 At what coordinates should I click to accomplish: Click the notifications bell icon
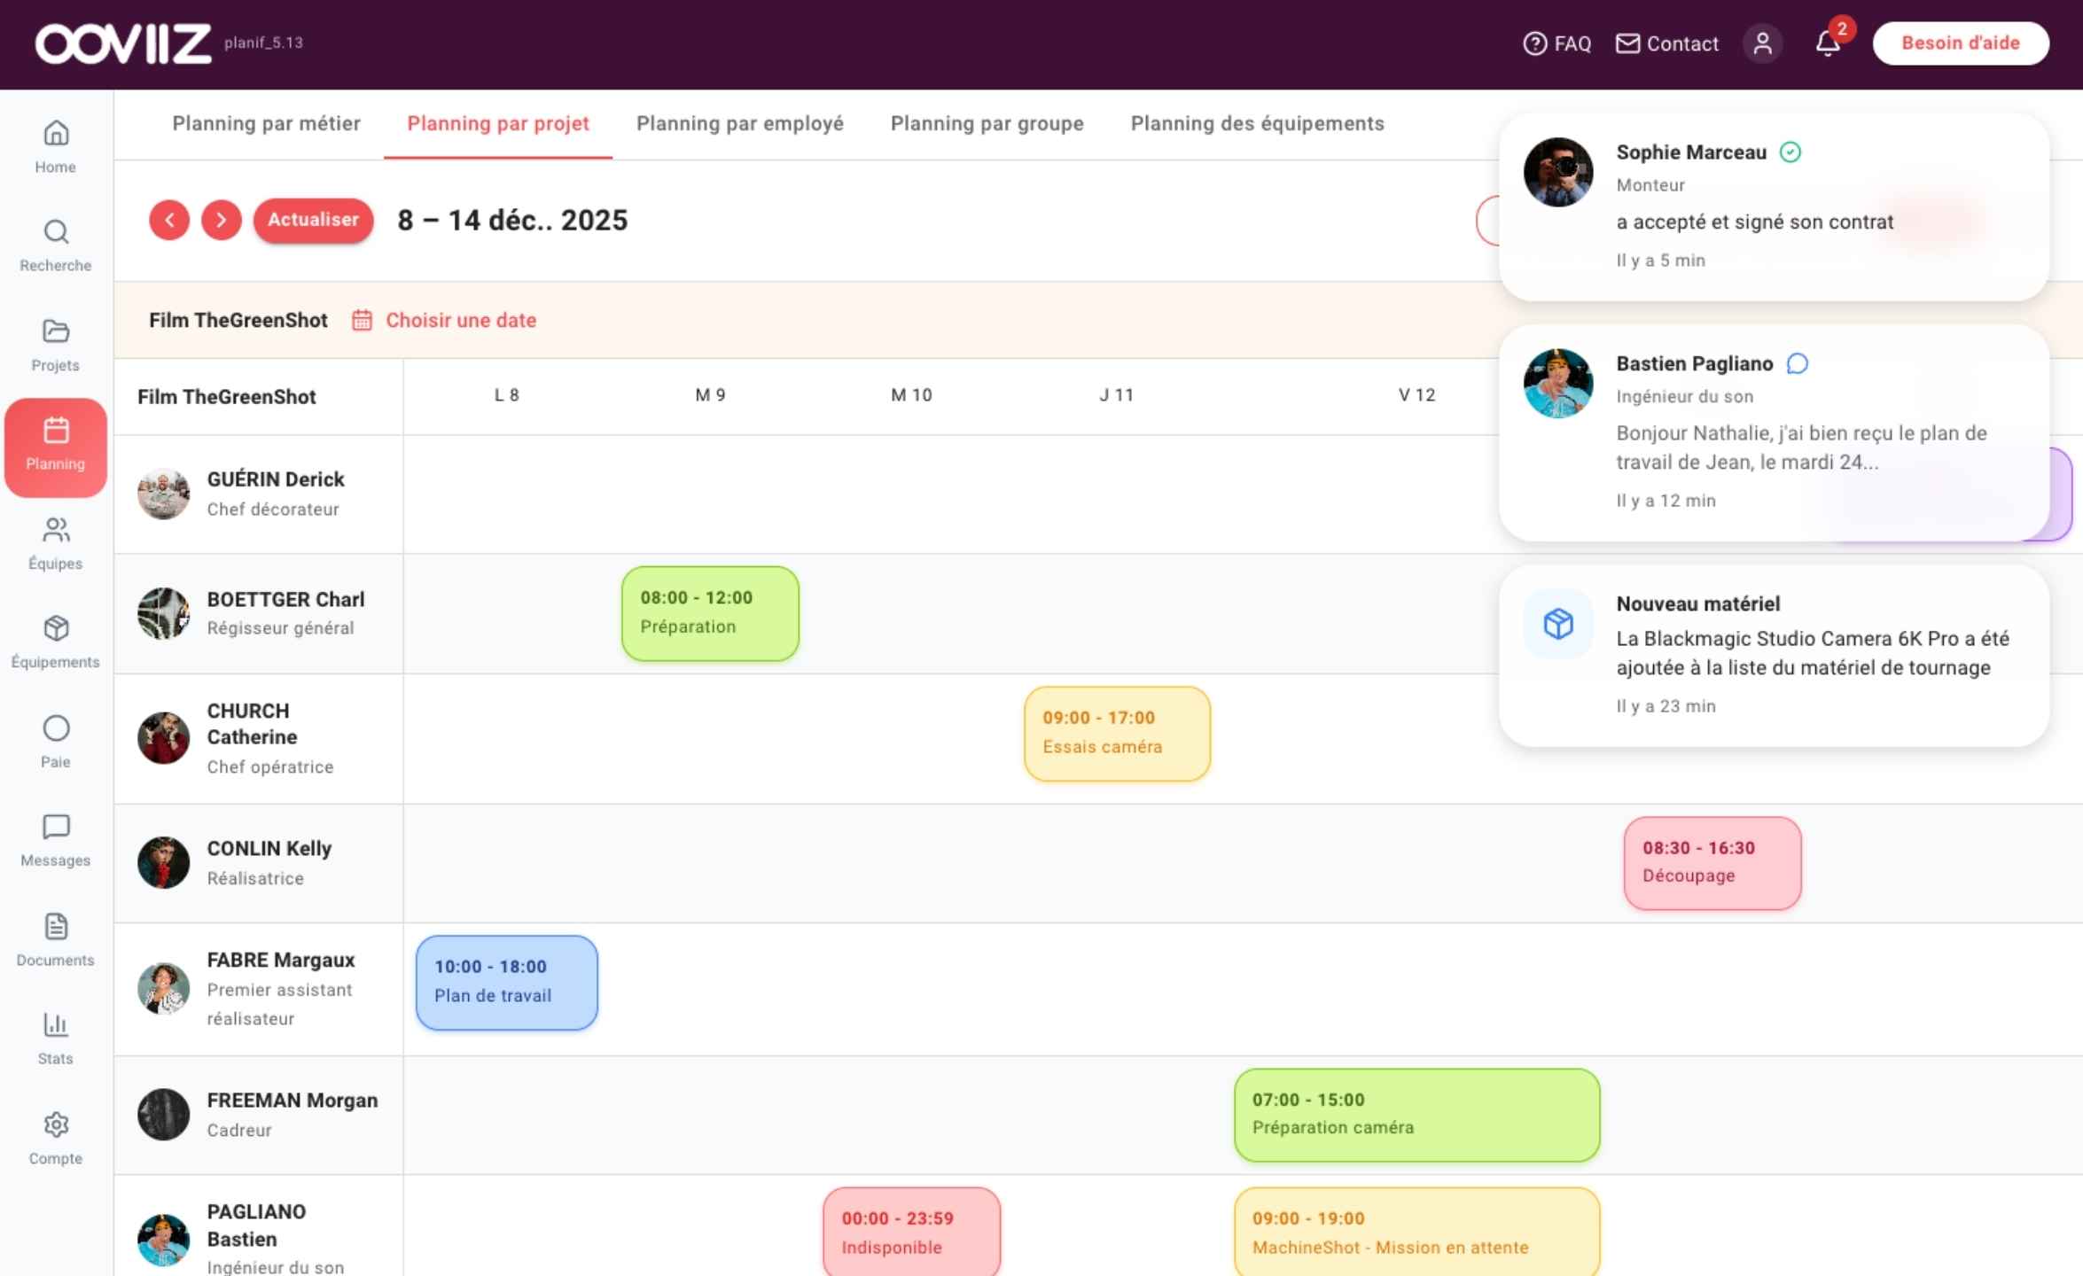(1828, 43)
